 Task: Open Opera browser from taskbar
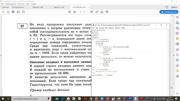coord(85,99)
